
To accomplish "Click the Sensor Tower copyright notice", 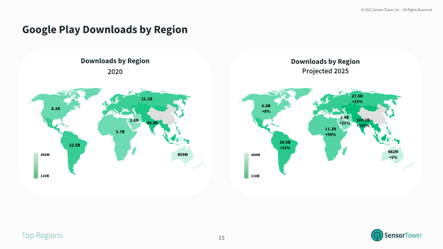I will click(396, 9).
